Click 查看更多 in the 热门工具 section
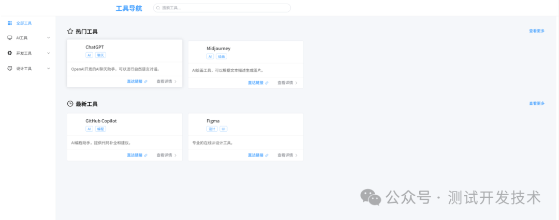This screenshot has height=220, width=559. click(x=536, y=31)
